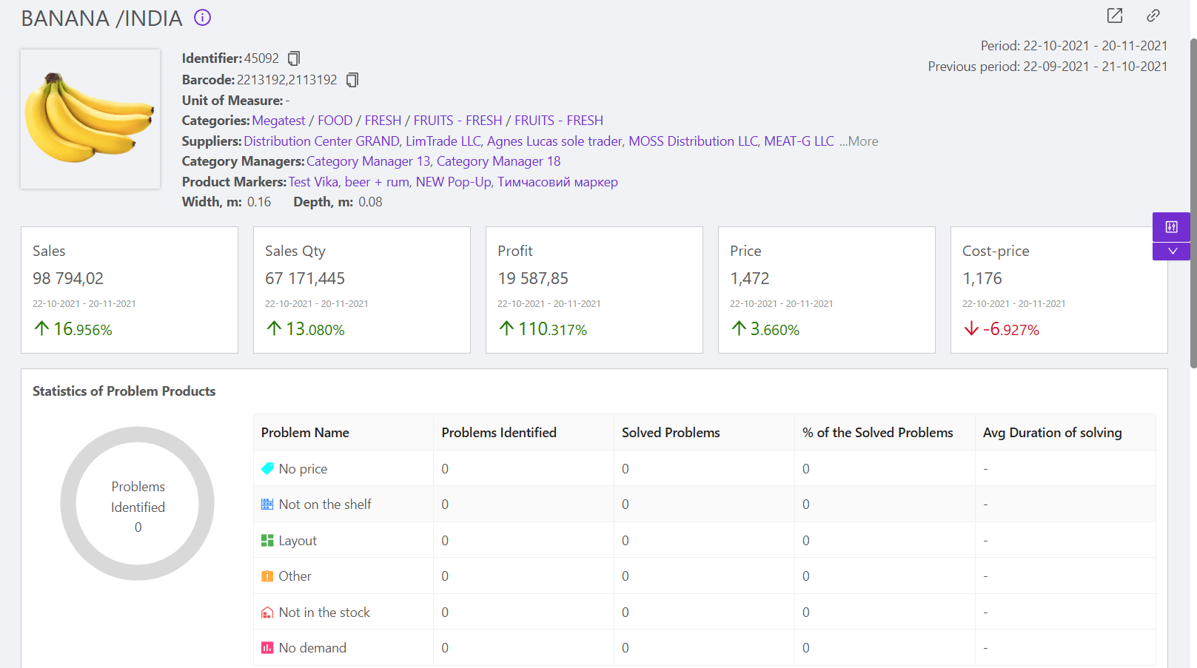This screenshot has height=668, width=1197.
Task: Open Category Manager 13 link
Action: coord(368,161)
